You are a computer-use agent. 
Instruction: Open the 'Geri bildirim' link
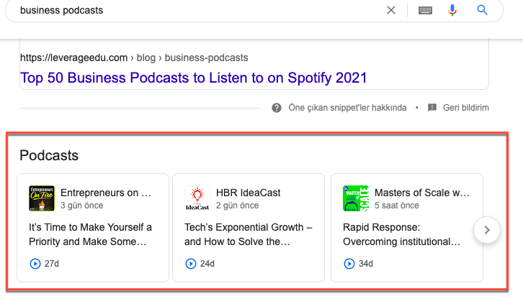tap(466, 108)
